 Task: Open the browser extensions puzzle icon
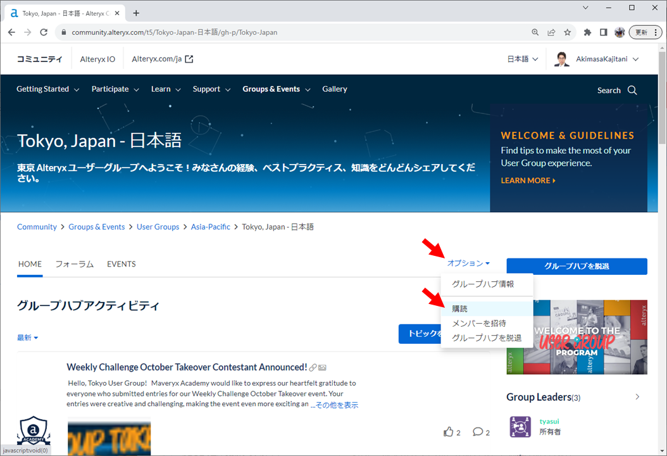pos(587,32)
